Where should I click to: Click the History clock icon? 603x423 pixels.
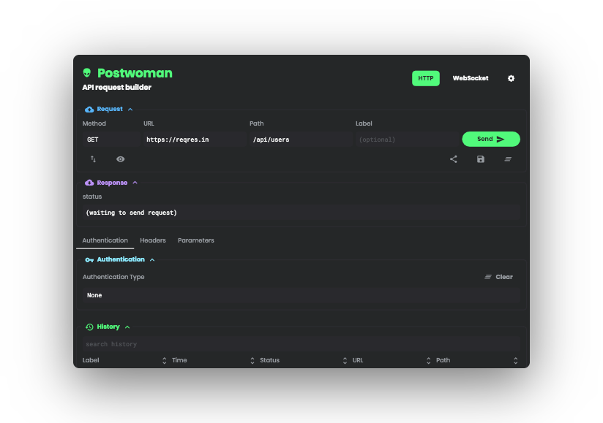point(89,327)
